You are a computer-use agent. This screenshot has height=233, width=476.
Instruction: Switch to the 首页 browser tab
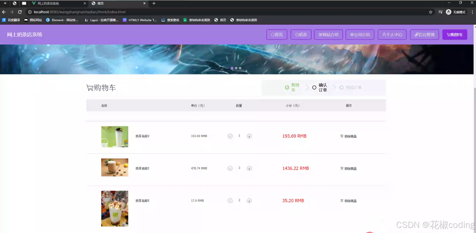click(119, 3)
